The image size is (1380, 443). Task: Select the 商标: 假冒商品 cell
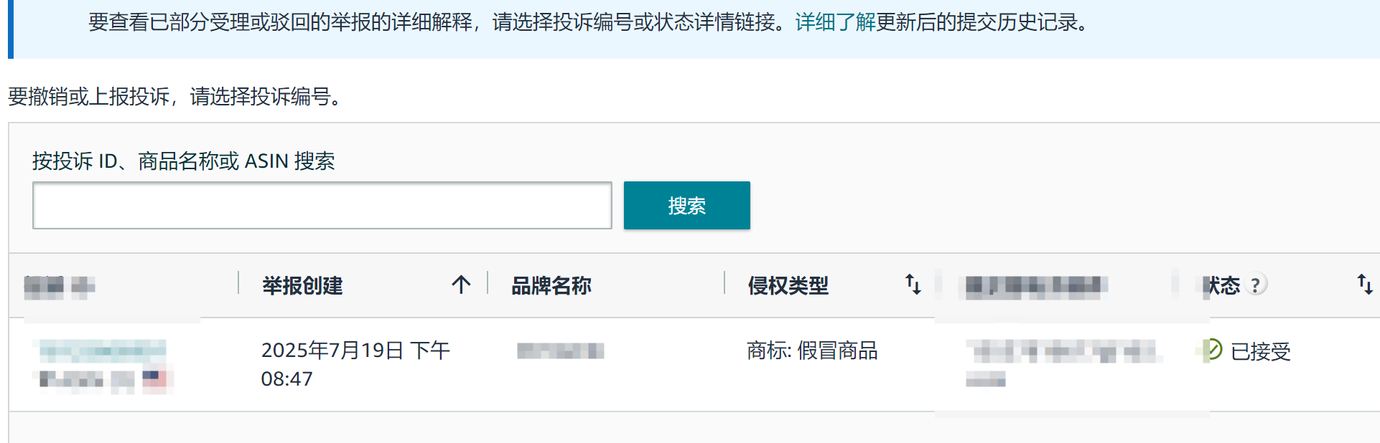click(x=812, y=351)
